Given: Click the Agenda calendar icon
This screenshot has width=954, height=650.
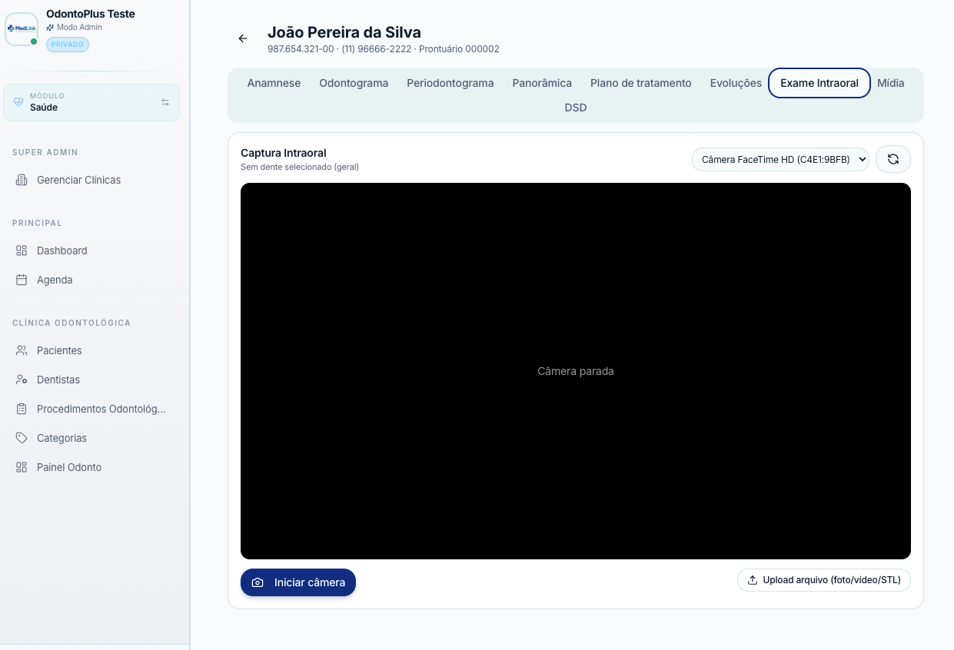Looking at the screenshot, I should pyautogui.click(x=22, y=280).
